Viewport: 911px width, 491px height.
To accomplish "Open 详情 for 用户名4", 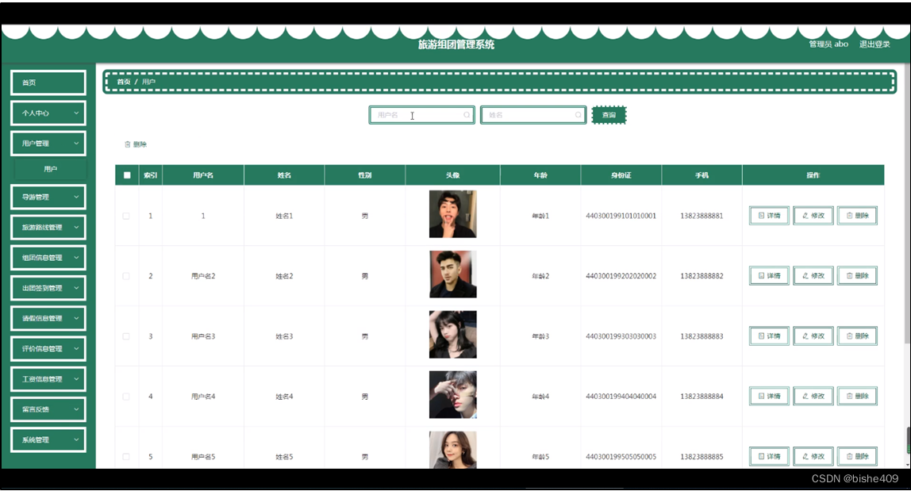I will [x=769, y=397].
